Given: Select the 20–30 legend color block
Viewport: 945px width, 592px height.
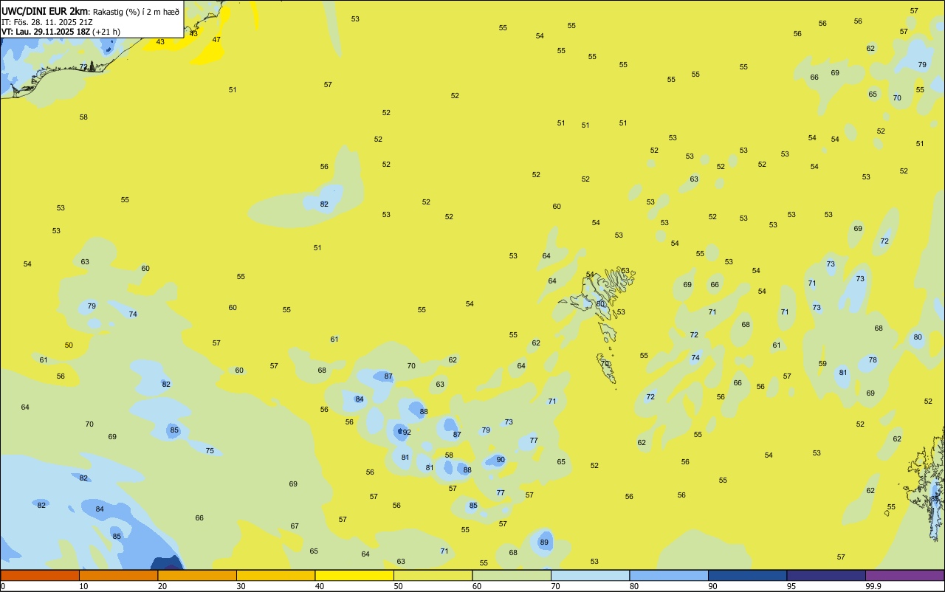Looking at the screenshot, I should point(197,575).
